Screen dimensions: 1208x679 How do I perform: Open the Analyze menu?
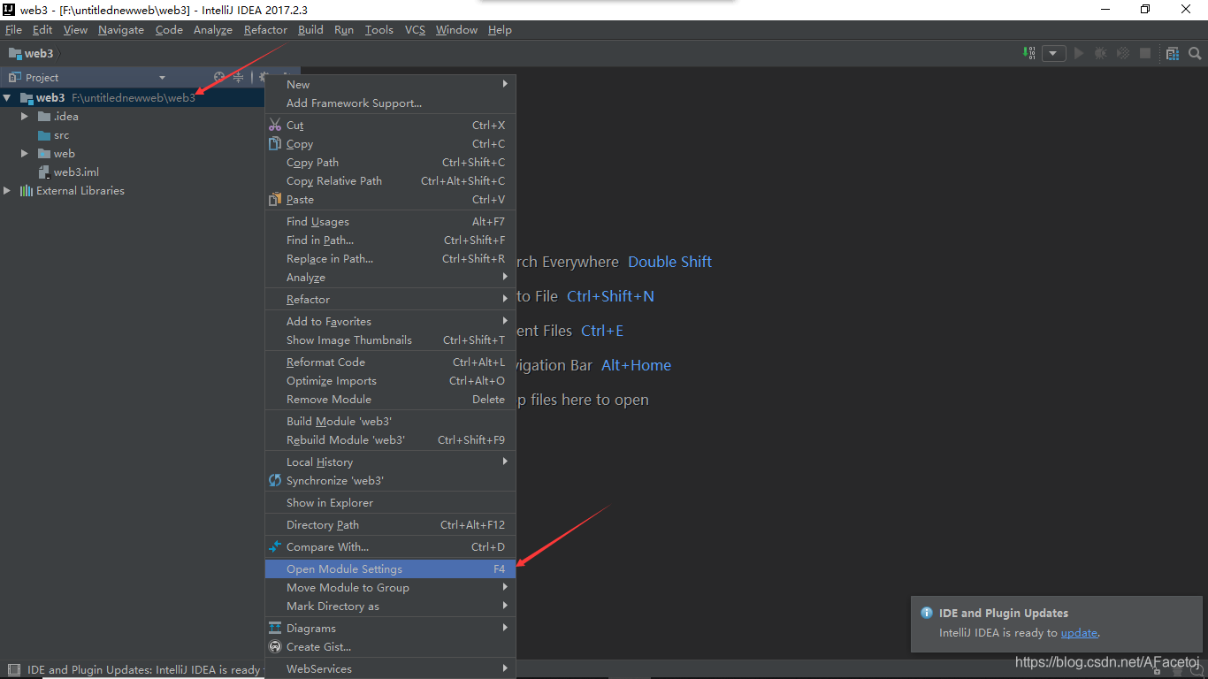213,30
